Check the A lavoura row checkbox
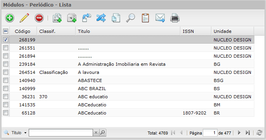 tap(5, 72)
